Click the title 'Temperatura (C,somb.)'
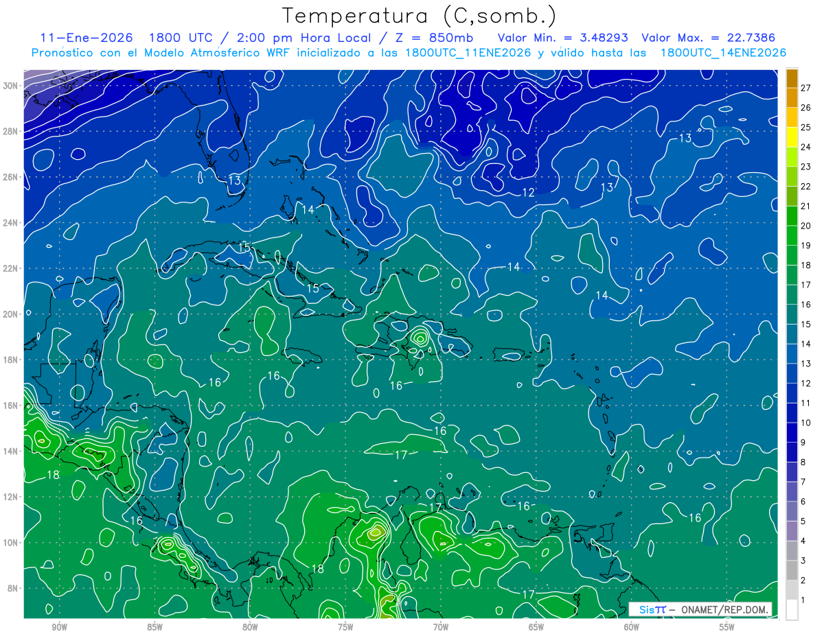Screen dimensions: 824x636 pos(419,16)
